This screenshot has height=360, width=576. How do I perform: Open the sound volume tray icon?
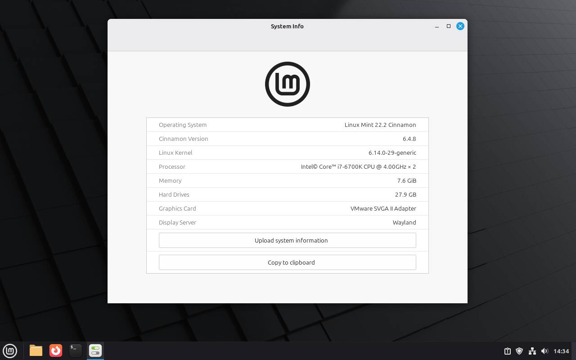coord(544,351)
